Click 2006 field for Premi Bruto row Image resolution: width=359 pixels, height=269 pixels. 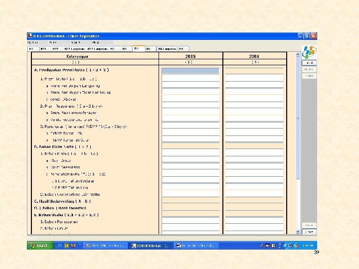(x=254, y=78)
